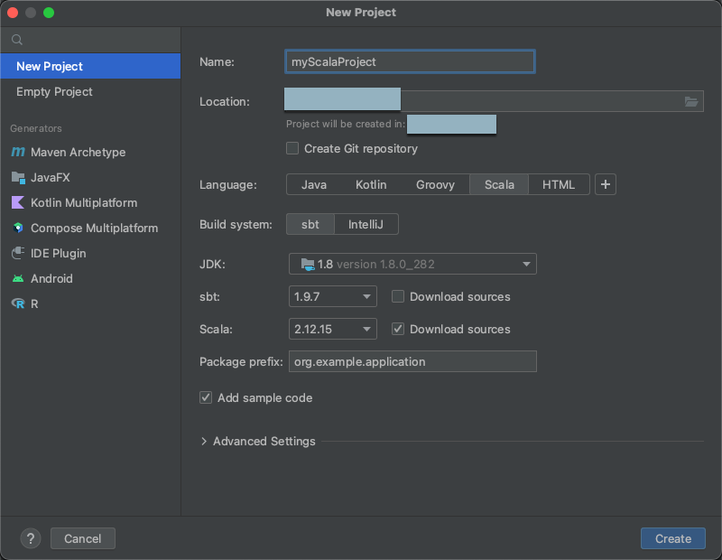Uncheck Add sample code
The width and height of the screenshot is (722, 560).
(x=206, y=397)
